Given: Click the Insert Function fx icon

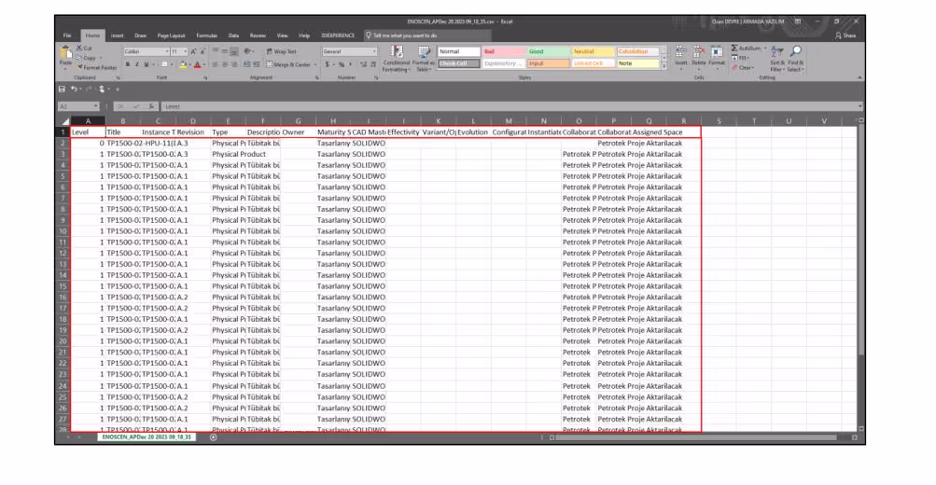Looking at the screenshot, I should 151,106.
